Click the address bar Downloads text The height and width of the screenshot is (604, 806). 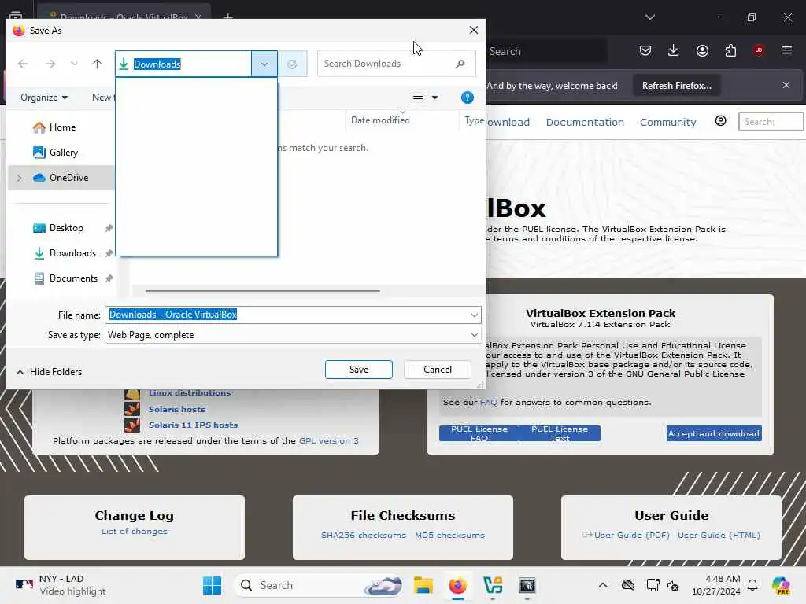(157, 64)
